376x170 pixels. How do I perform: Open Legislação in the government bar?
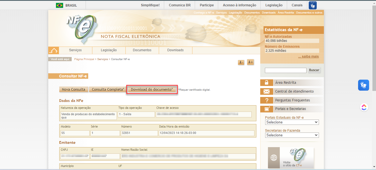[274, 5]
